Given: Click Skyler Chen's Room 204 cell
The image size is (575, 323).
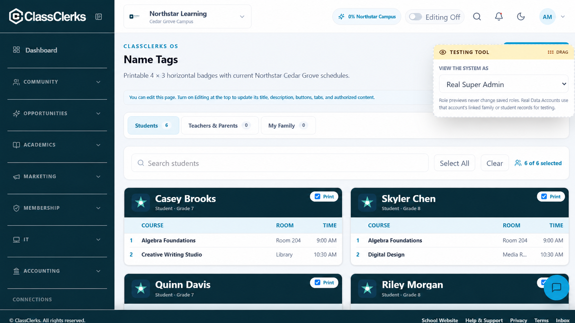Looking at the screenshot, I should point(515,240).
